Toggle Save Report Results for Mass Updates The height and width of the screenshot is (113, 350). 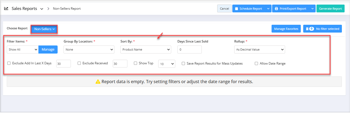[x=183, y=64]
